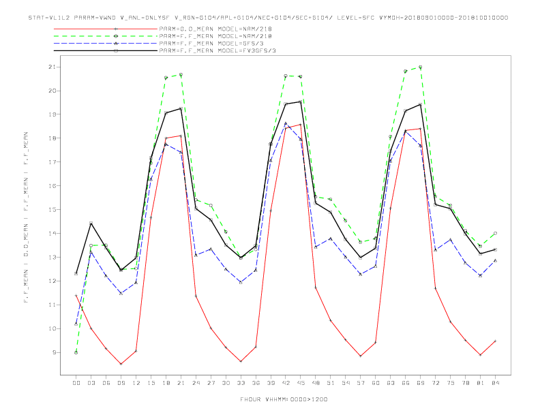
Task: Click black FV3GFS square marker at hour 03
Action: point(91,223)
